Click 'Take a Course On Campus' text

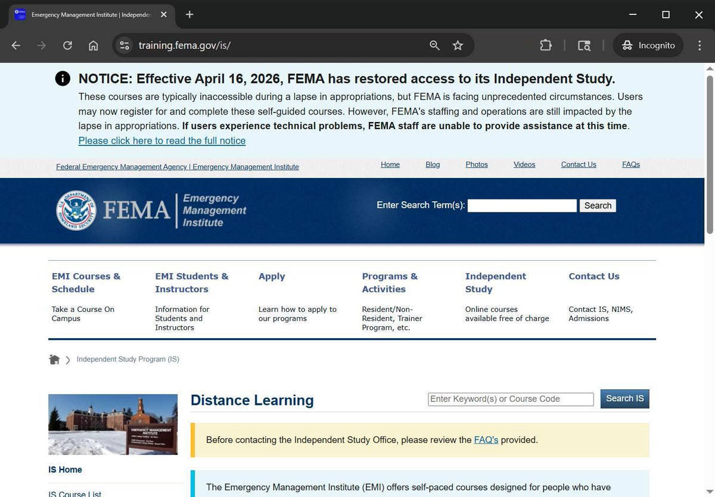coord(83,314)
